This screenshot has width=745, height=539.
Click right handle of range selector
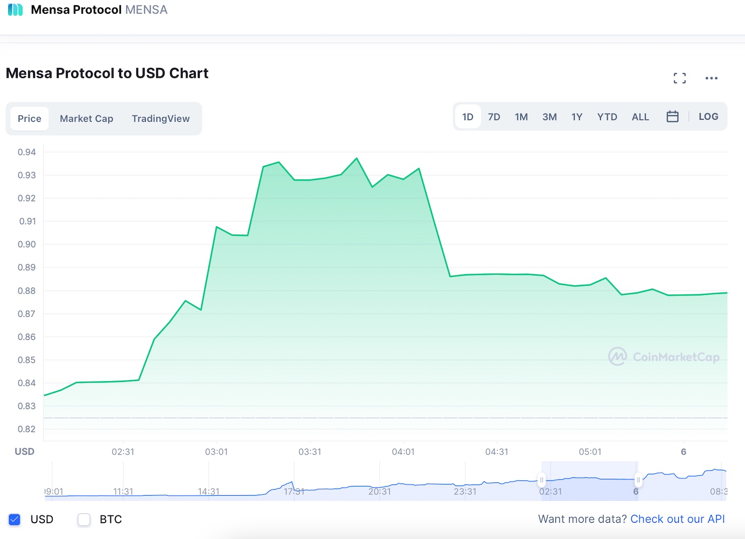click(x=638, y=480)
